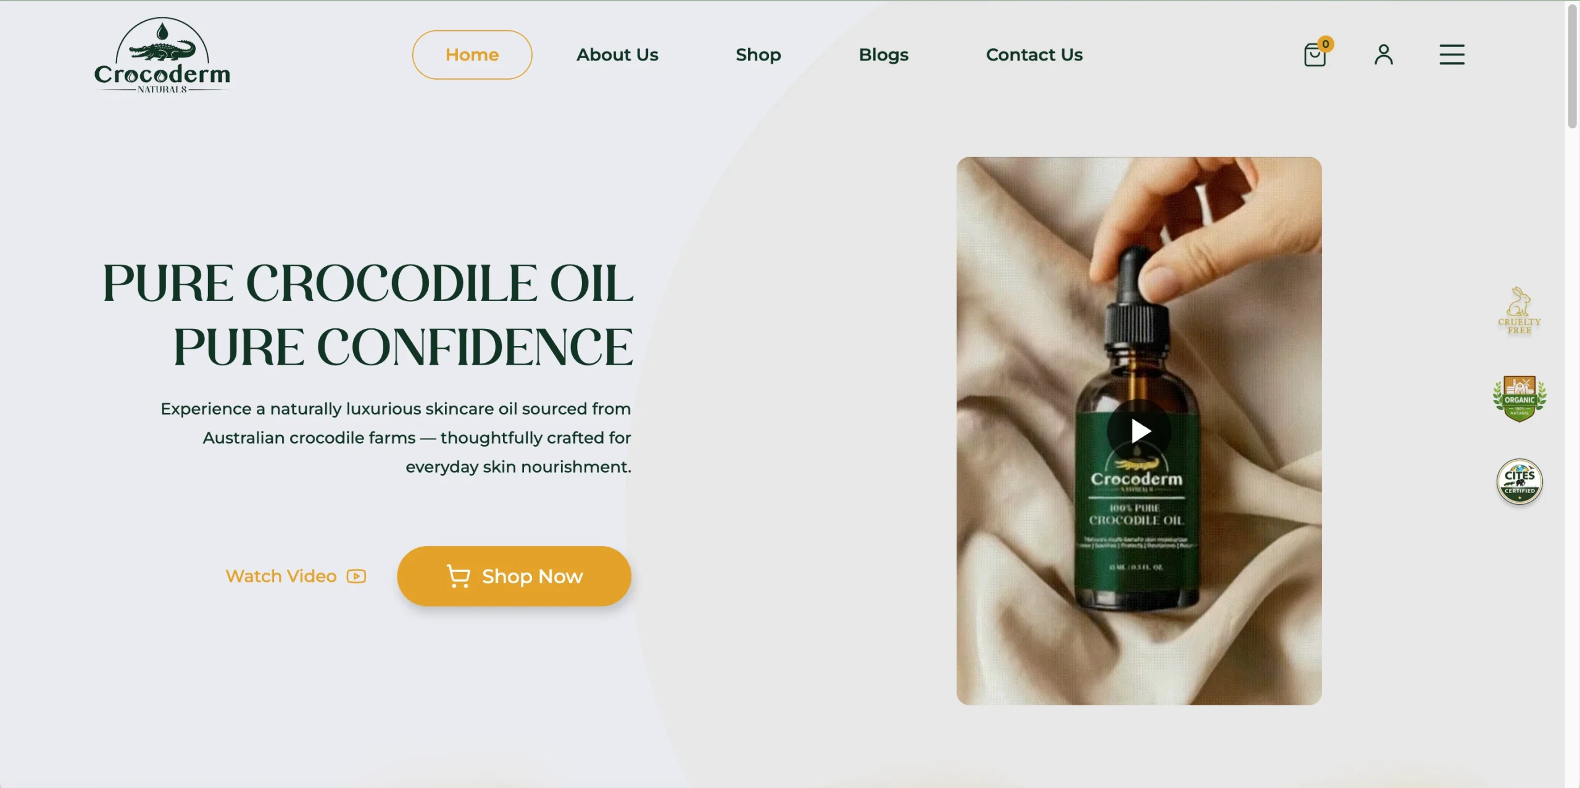Play the product video
The height and width of the screenshot is (788, 1580).
click(x=1139, y=431)
